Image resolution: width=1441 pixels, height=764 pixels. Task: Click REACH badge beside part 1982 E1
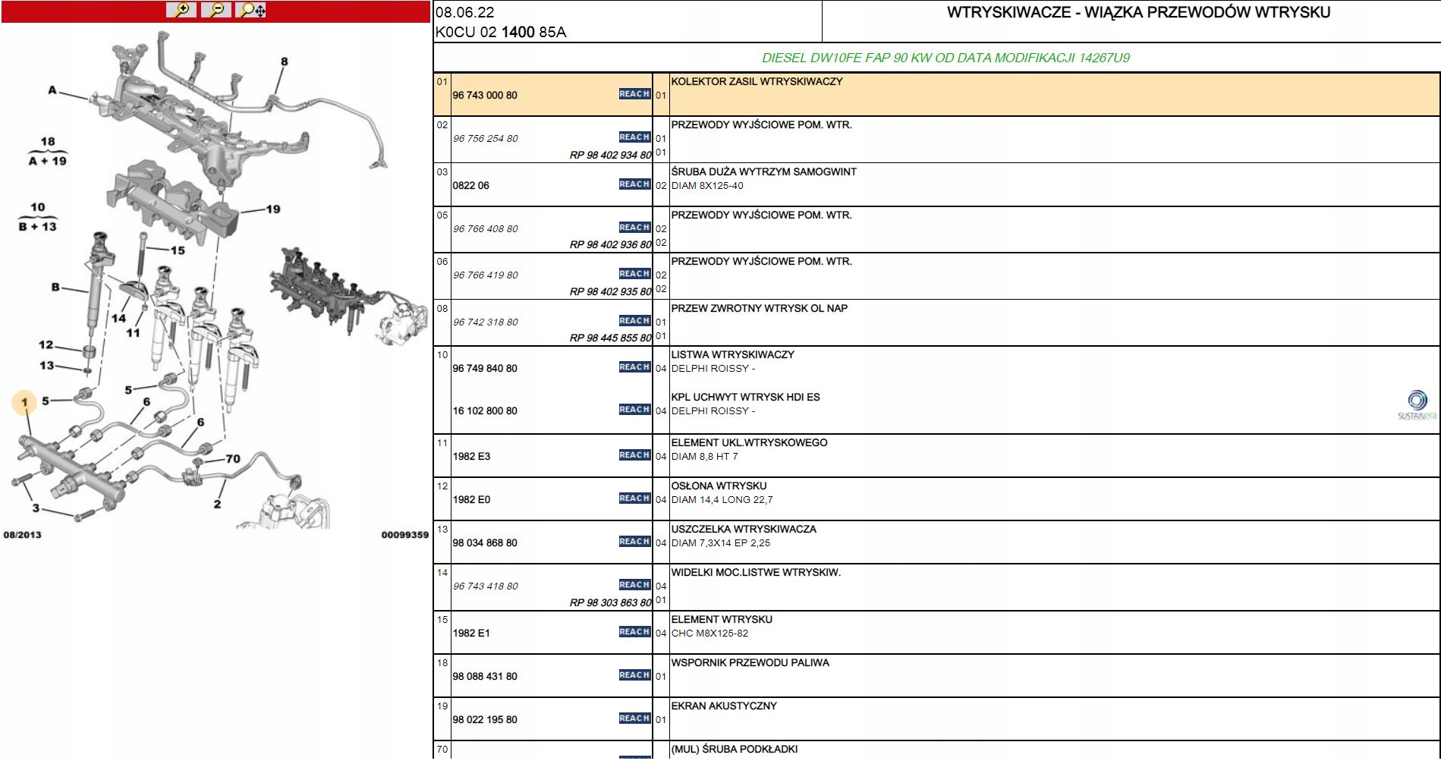(x=634, y=632)
